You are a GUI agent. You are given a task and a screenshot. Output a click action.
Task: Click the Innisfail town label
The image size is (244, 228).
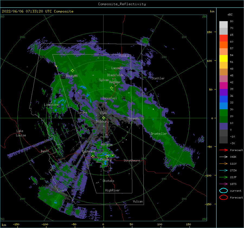[x=110, y=98]
